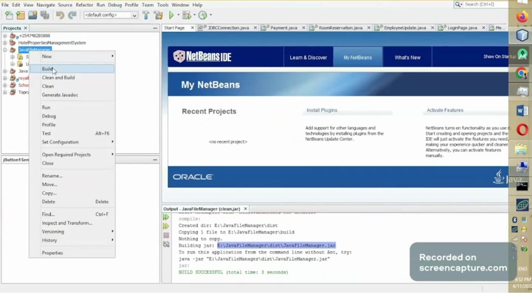This screenshot has width=532, height=299.
Task: Click the Clean and Build broom icon
Action: 158,15
